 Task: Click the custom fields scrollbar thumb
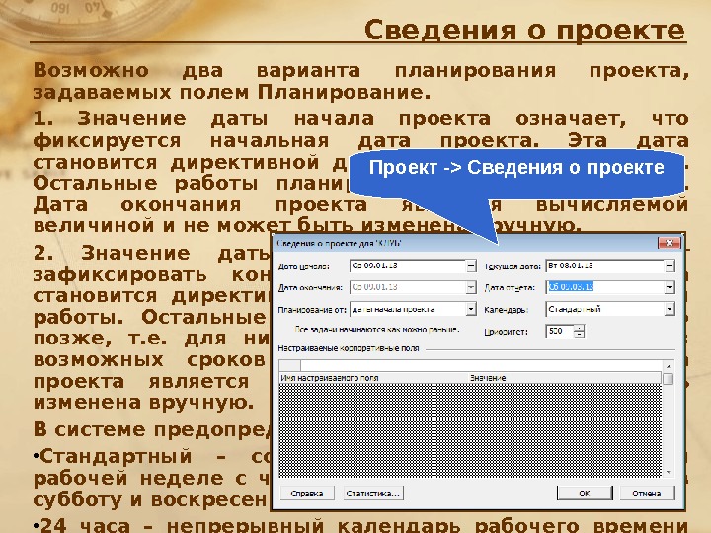[668, 379]
